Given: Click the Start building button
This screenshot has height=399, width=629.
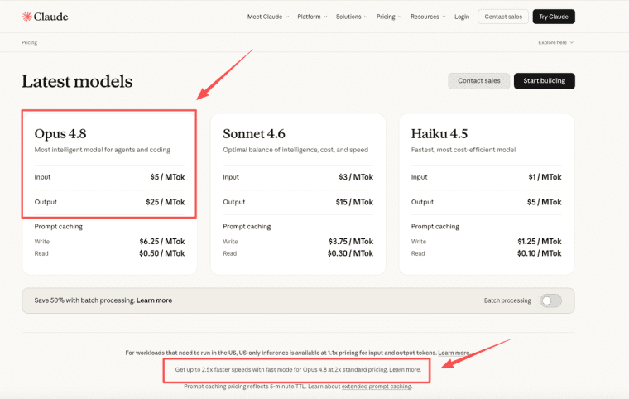Looking at the screenshot, I should pyautogui.click(x=544, y=80).
